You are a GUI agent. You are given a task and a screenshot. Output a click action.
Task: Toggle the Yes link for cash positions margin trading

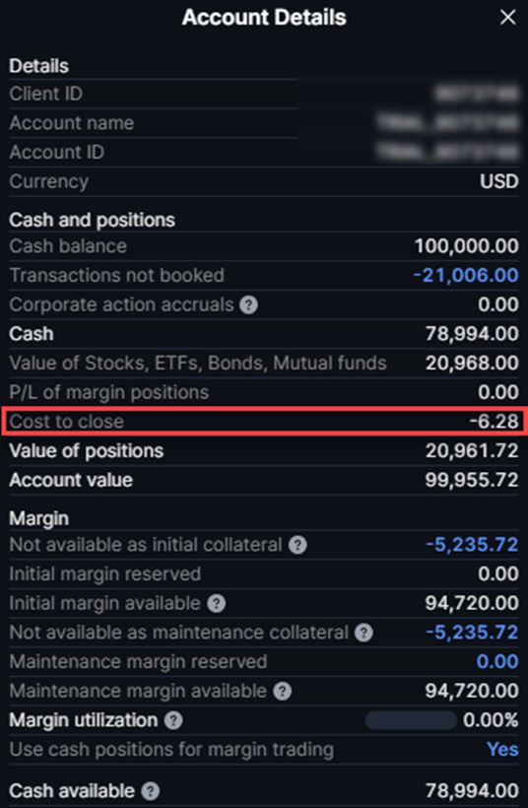502,749
